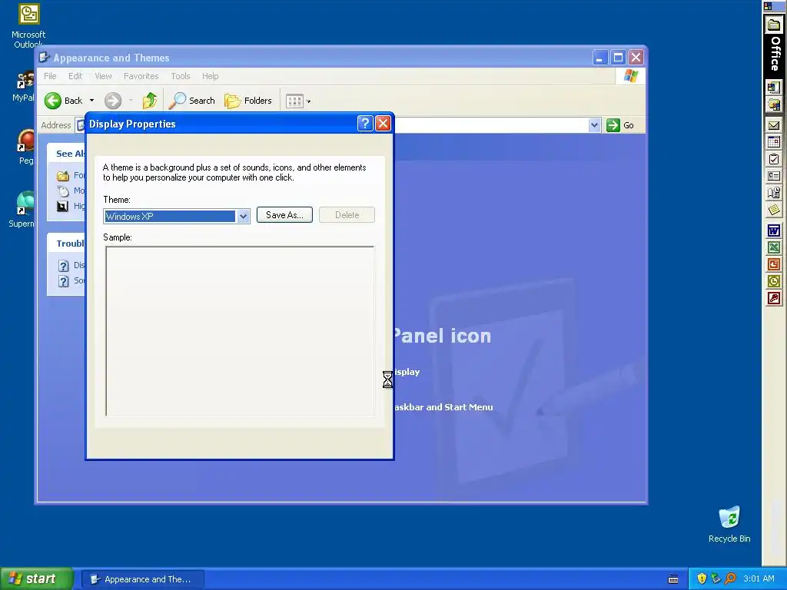
Task: Click the Up folder icon
Action: point(150,101)
